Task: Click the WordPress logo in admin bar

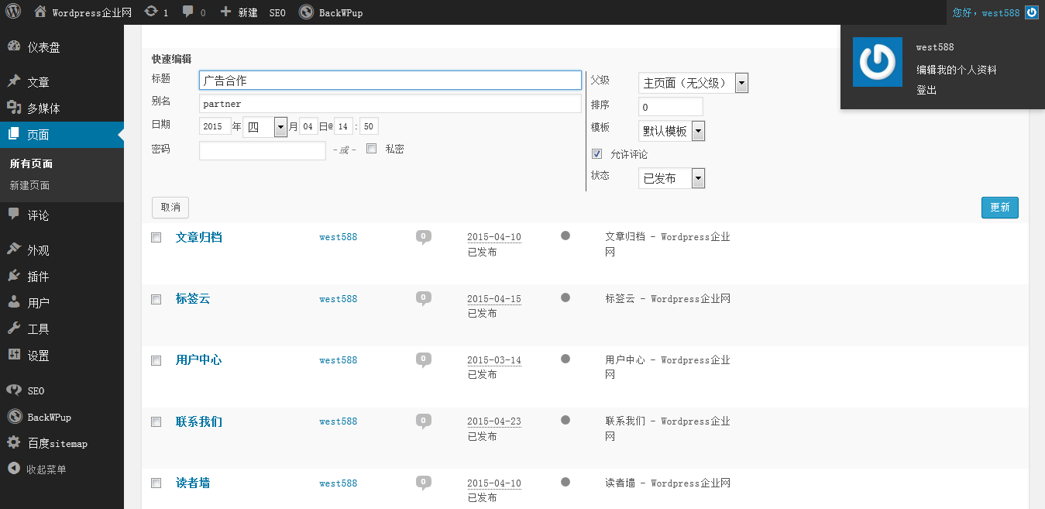Action: point(14,12)
